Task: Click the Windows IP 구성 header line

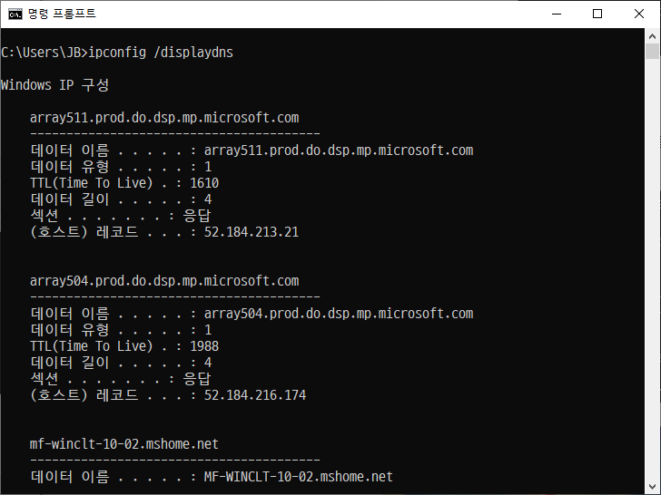Action: tap(54, 85)
